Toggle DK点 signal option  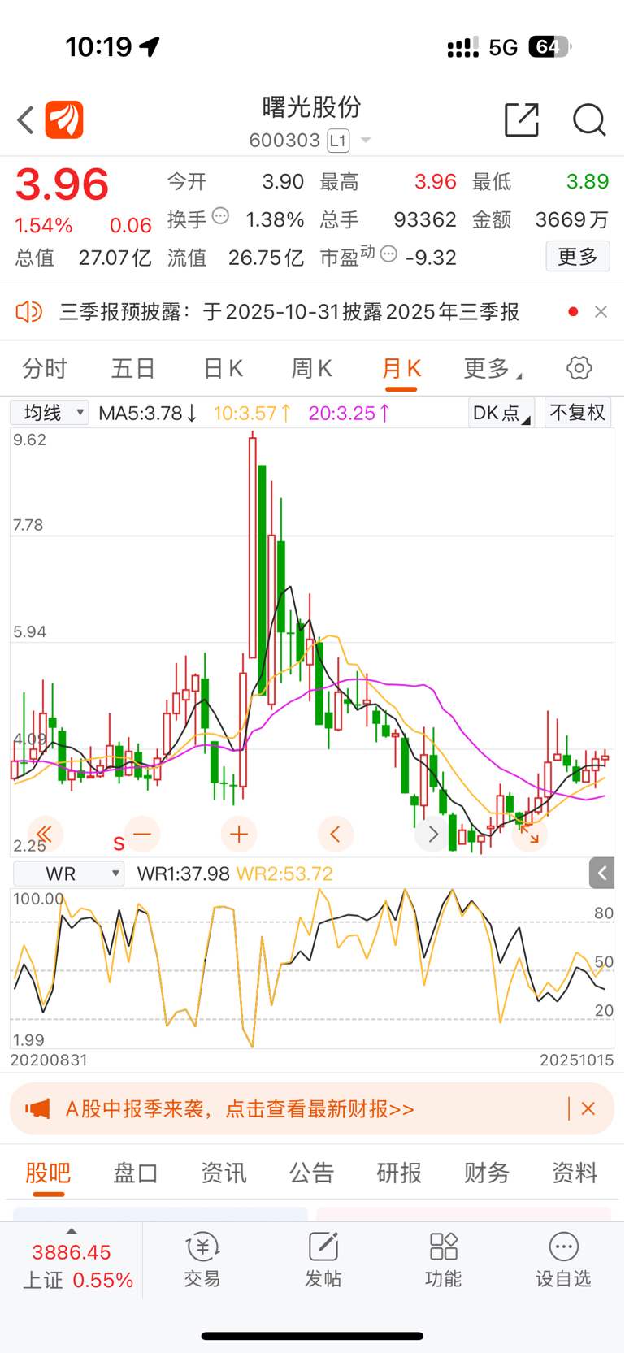[501, 413]
